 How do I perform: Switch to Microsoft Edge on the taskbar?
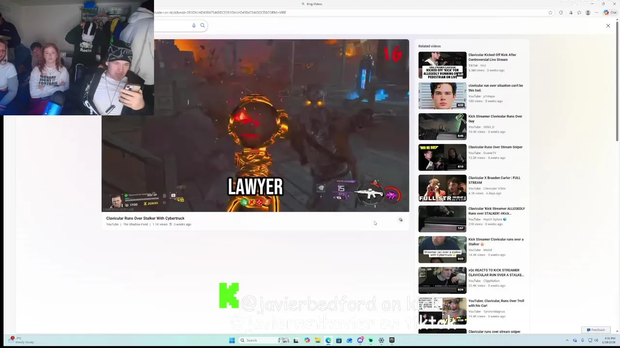coord(328,340)
